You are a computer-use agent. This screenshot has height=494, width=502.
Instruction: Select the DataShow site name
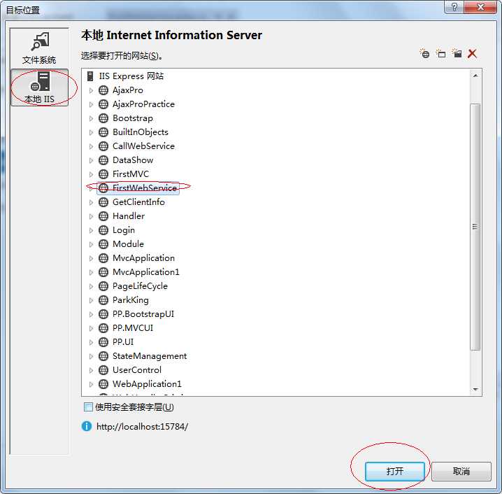click(x=133, y=160)
